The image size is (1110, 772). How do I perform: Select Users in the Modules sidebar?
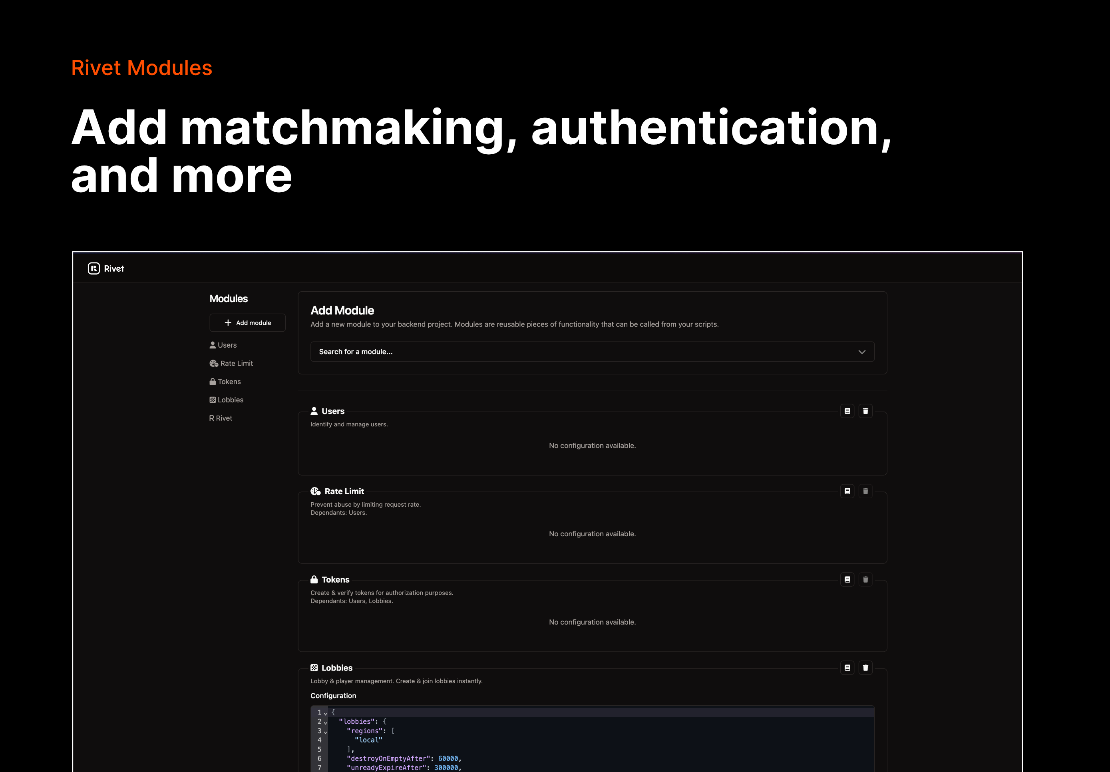click(223, 345)
